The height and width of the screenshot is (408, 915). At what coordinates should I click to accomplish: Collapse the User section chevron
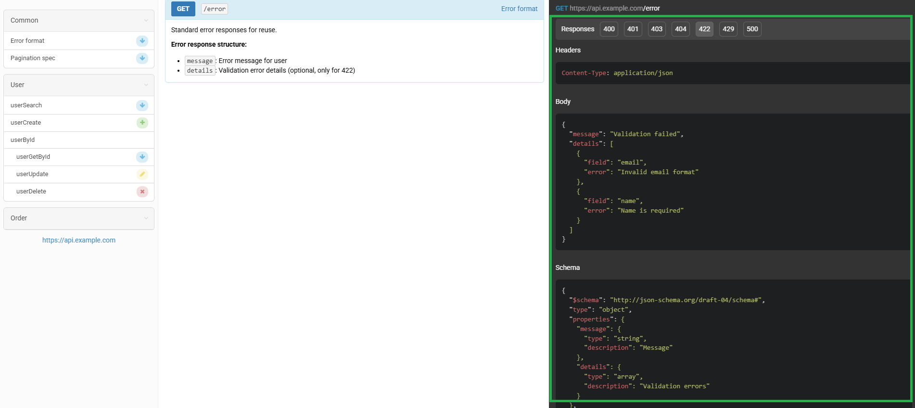point(146,85)
